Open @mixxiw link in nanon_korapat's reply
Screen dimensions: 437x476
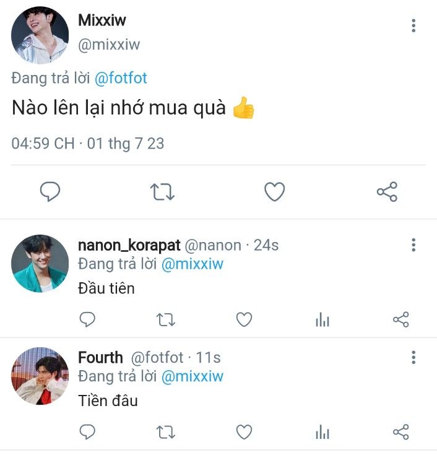tap(192, 264)
